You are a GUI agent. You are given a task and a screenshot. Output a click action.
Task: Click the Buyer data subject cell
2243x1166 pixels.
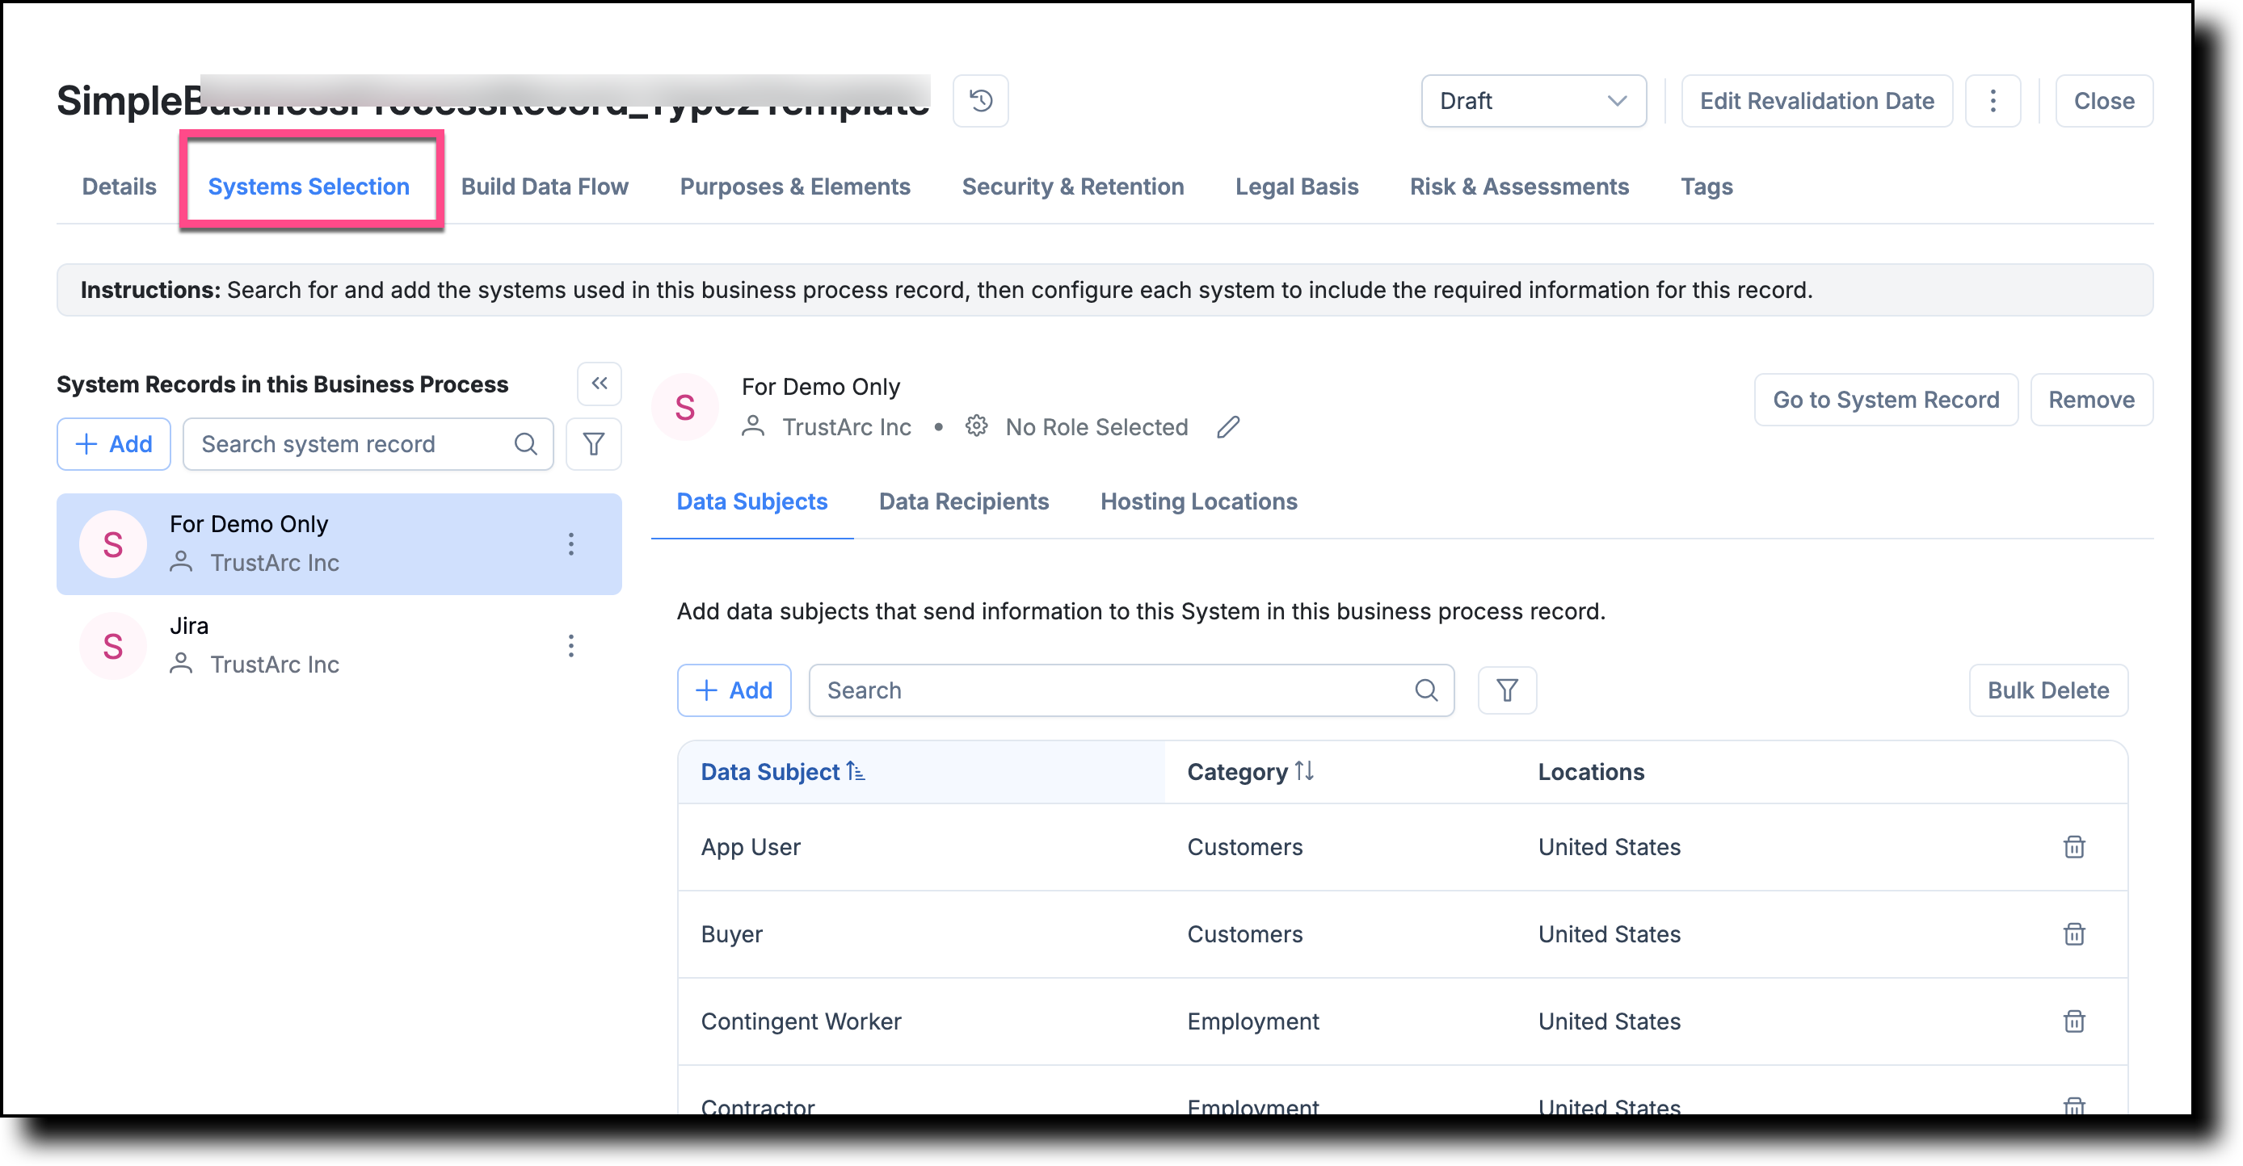(x=731, y=934)
